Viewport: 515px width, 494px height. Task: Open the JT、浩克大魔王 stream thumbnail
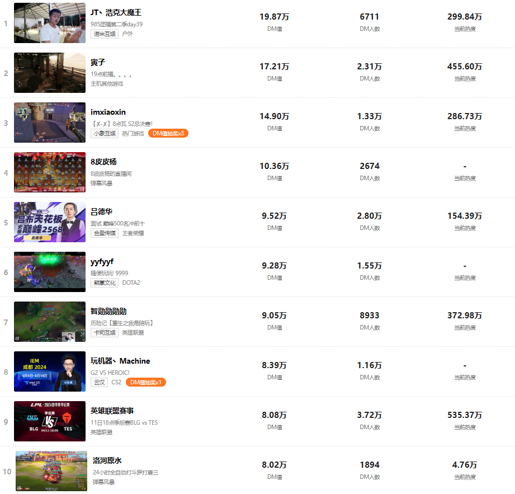pyautogui.click(x=50, y=23)
